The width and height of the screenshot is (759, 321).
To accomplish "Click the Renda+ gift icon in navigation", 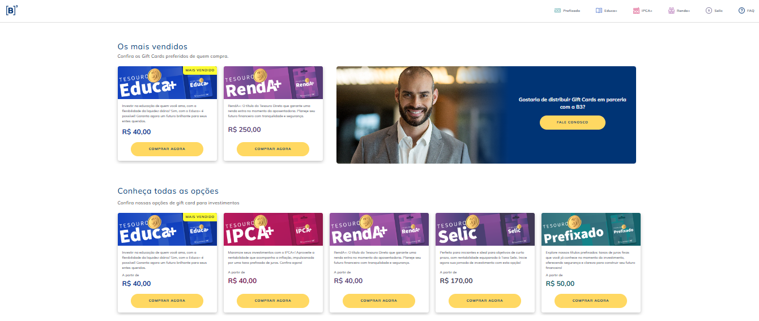I will [x=671, y=11].
